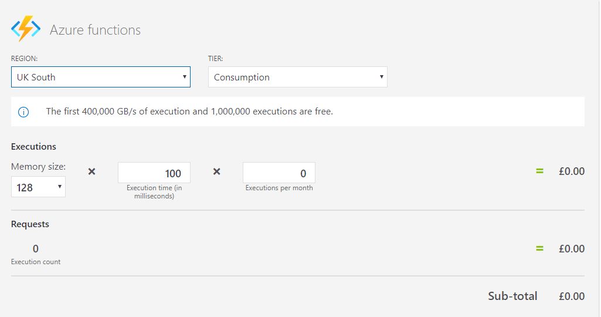Screen dimensions: 601x317
Task: Click the Execution count label
Action: (x=36, y=262)
